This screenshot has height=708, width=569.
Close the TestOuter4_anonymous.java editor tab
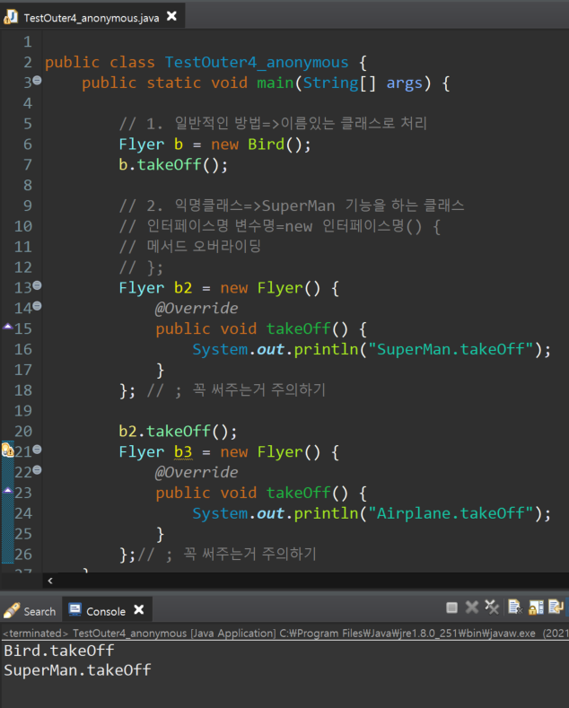click(171, 17)
